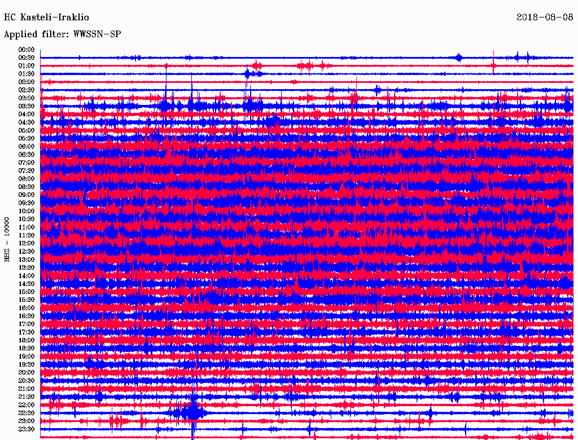Image resolution: width=578 pixels, height=440 pixels.
Task: Click the 10:00 time label
Action: (x=27, y=211)
